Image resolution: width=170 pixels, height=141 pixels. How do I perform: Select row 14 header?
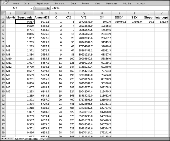click(3, 71)
